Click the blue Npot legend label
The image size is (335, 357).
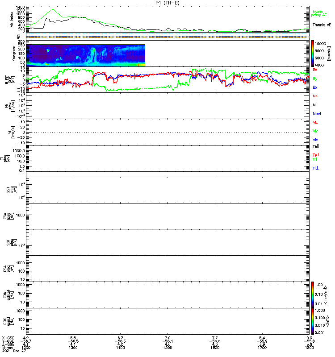point(317,114)
